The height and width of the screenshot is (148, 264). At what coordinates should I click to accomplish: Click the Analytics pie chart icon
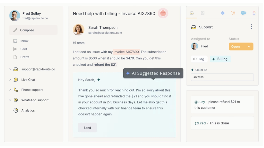(16, 110)
